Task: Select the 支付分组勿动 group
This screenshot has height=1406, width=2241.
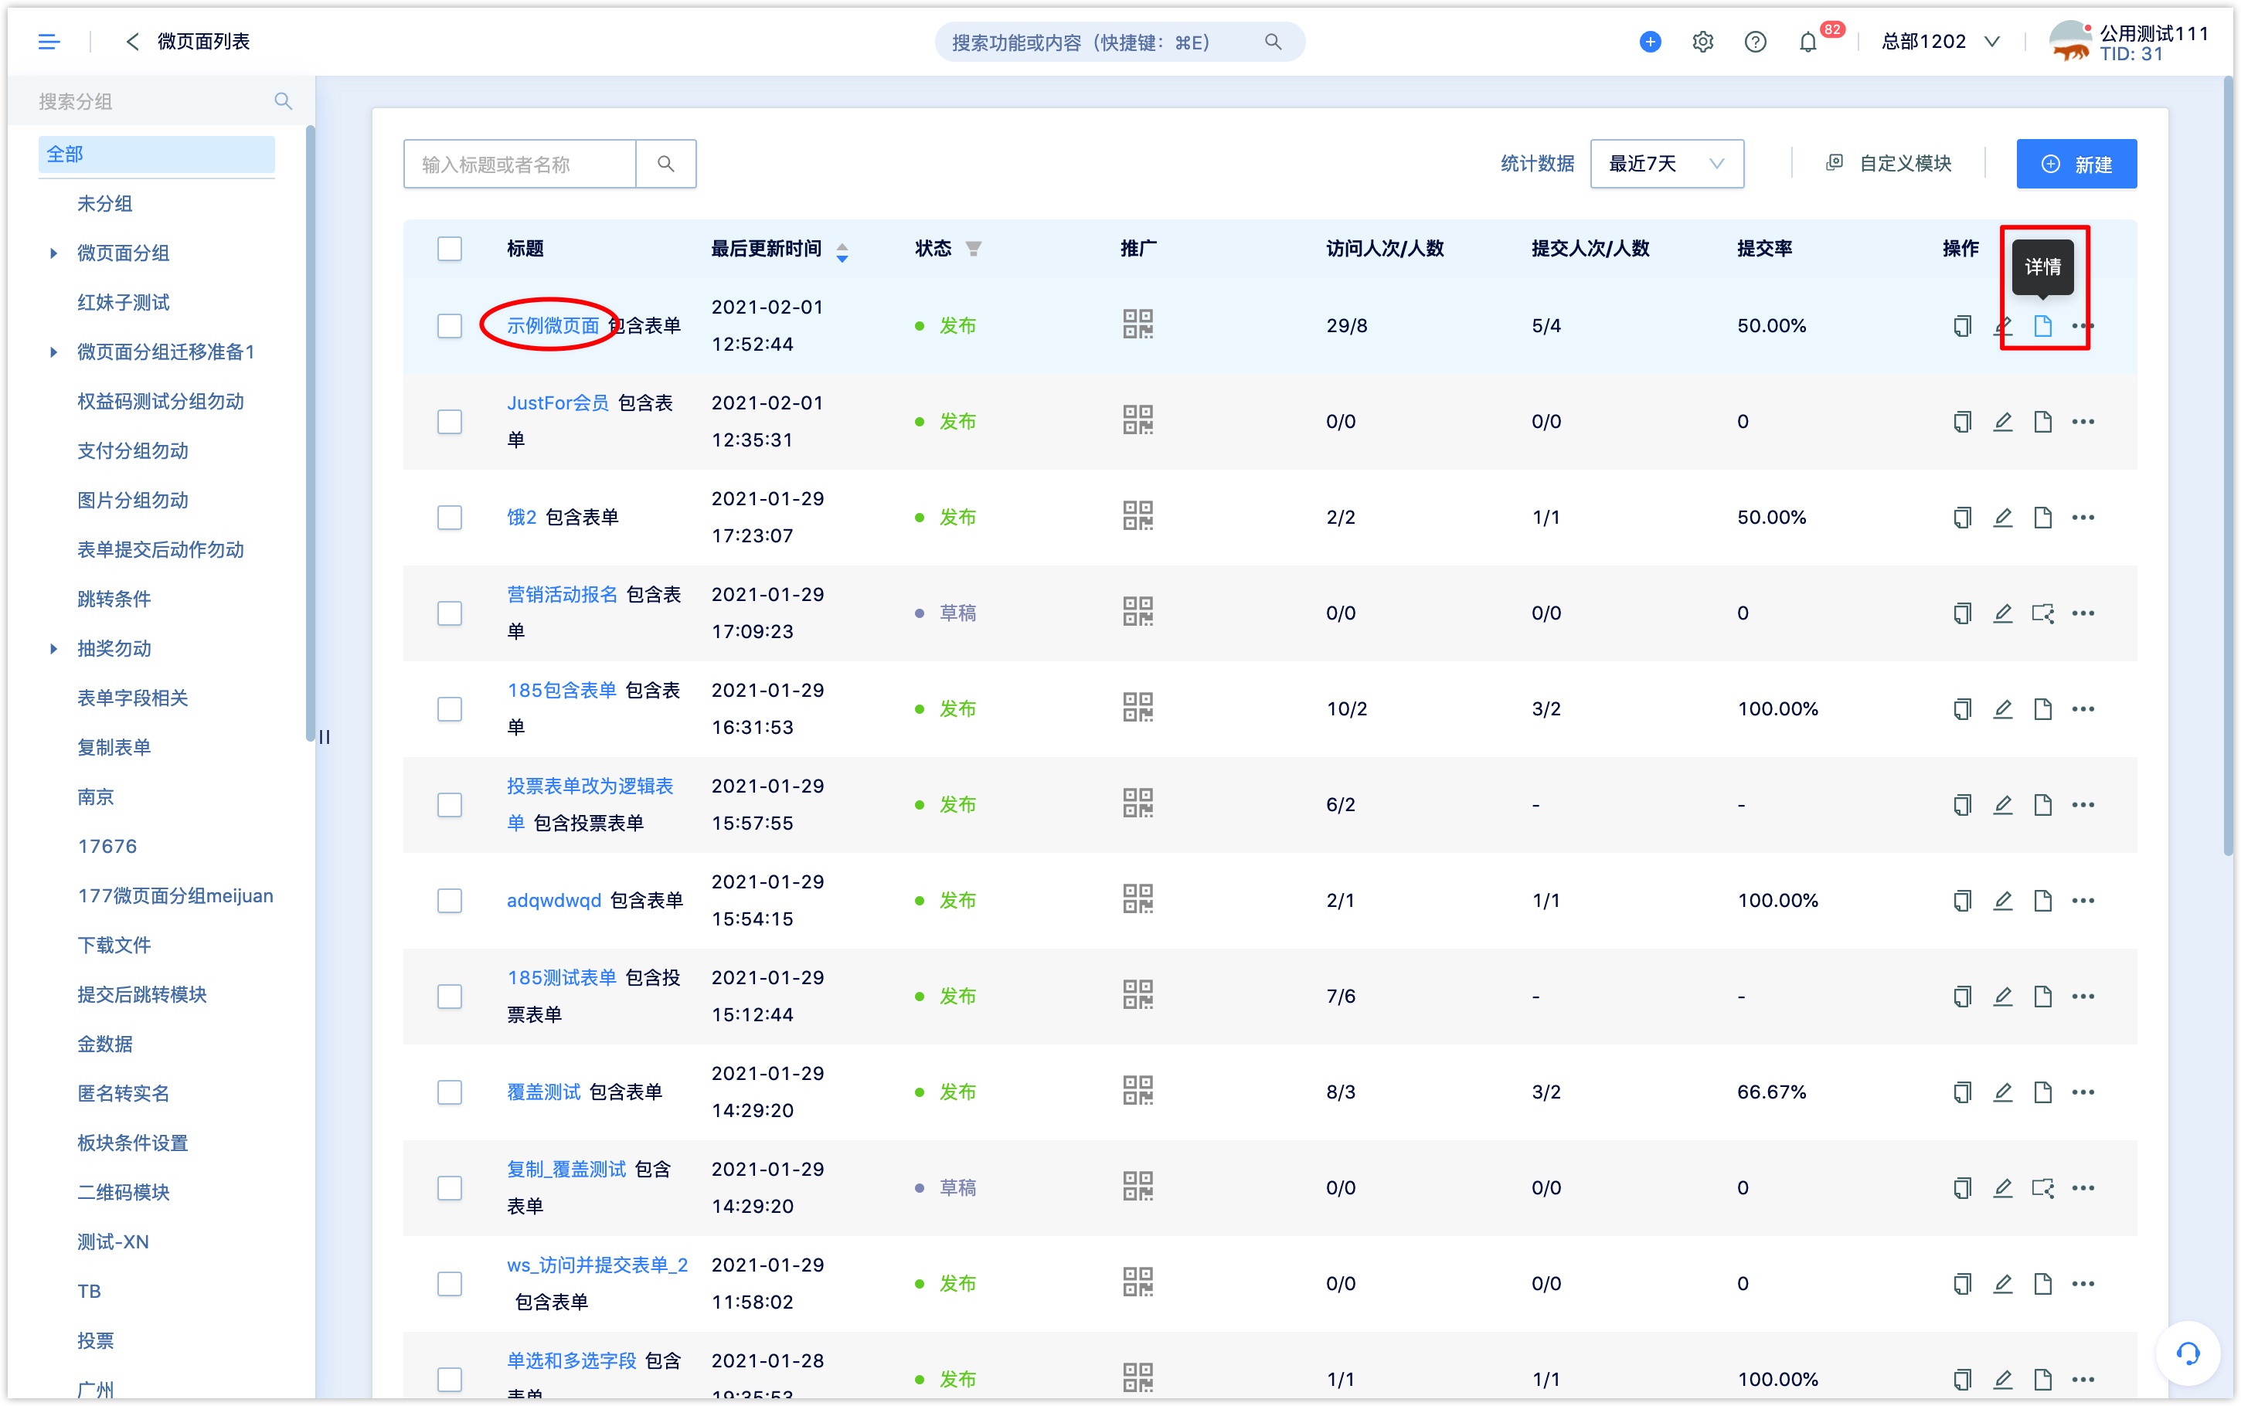Action: [x=132, y=451]
